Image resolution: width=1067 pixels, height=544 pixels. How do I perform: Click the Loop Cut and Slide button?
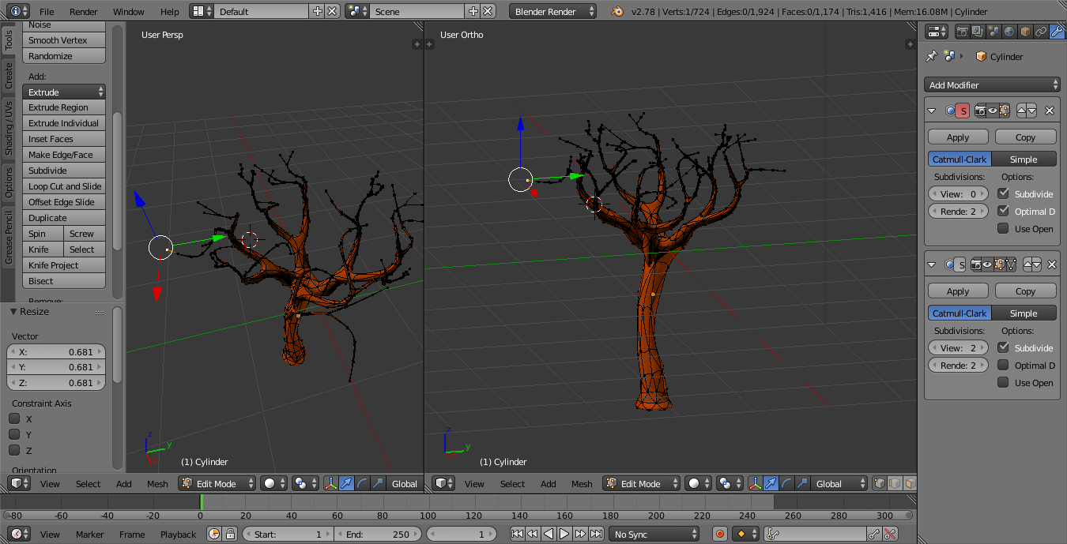[65, 186]
